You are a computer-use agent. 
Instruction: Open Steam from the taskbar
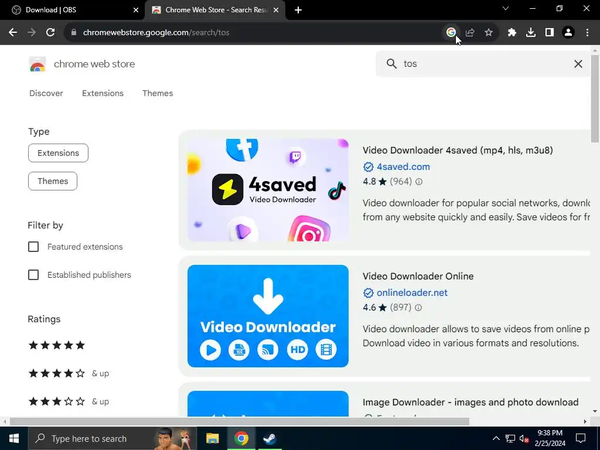point(270,438)
